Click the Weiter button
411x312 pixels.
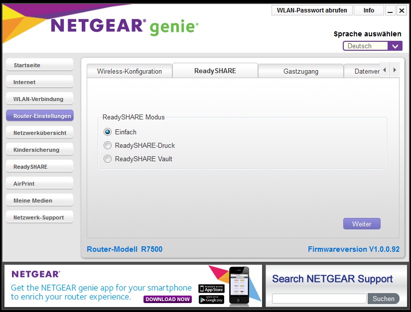(362, 224)
